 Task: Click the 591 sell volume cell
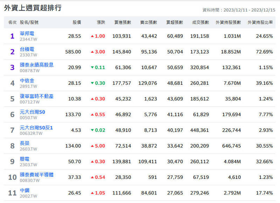pos(153,177)
